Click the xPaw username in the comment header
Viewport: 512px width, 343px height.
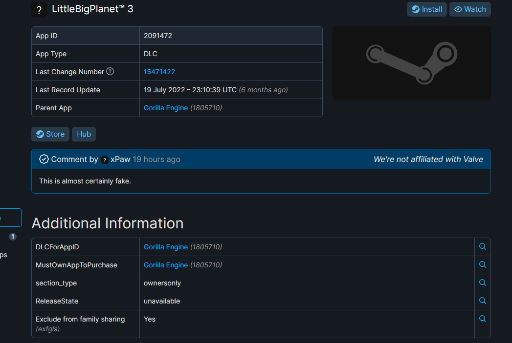tap(120, 159)
